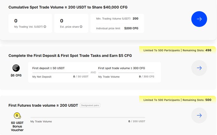Click the CFG coin logo icon

[x=16, y=68]
